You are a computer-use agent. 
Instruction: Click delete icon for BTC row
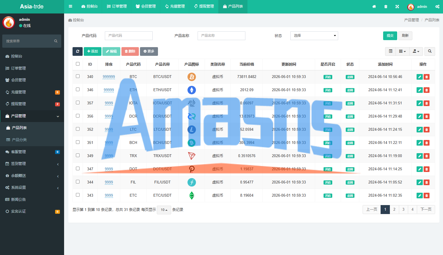click(x=427, y=77)
